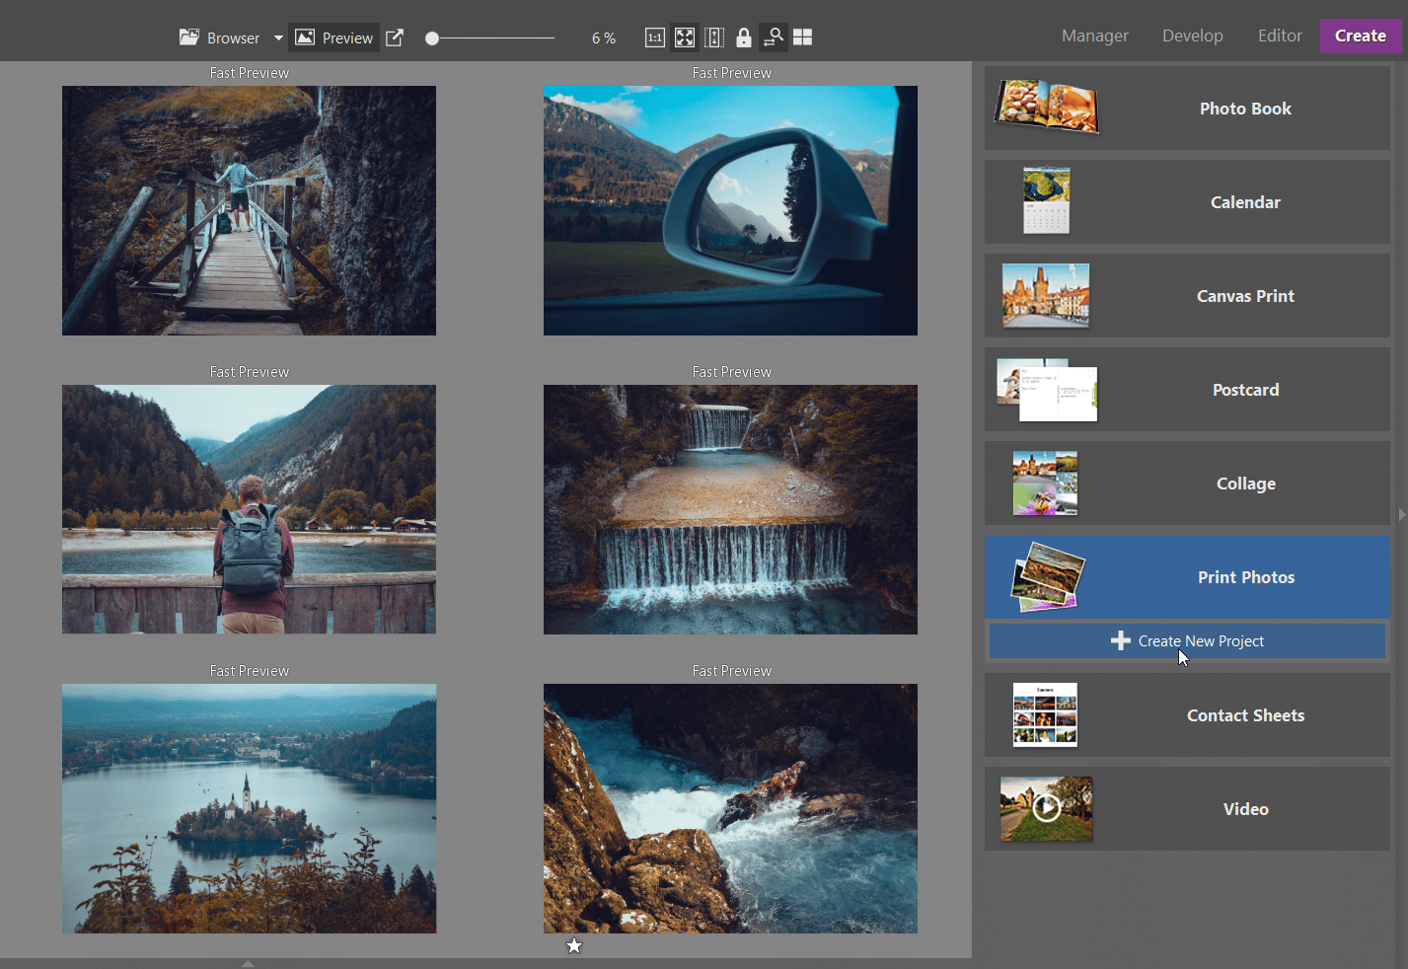The width and height of the screenshot is (1408, 969).
Task: Select the mountain lake backpacker thumbnail
Action: (x=249, y=509)
